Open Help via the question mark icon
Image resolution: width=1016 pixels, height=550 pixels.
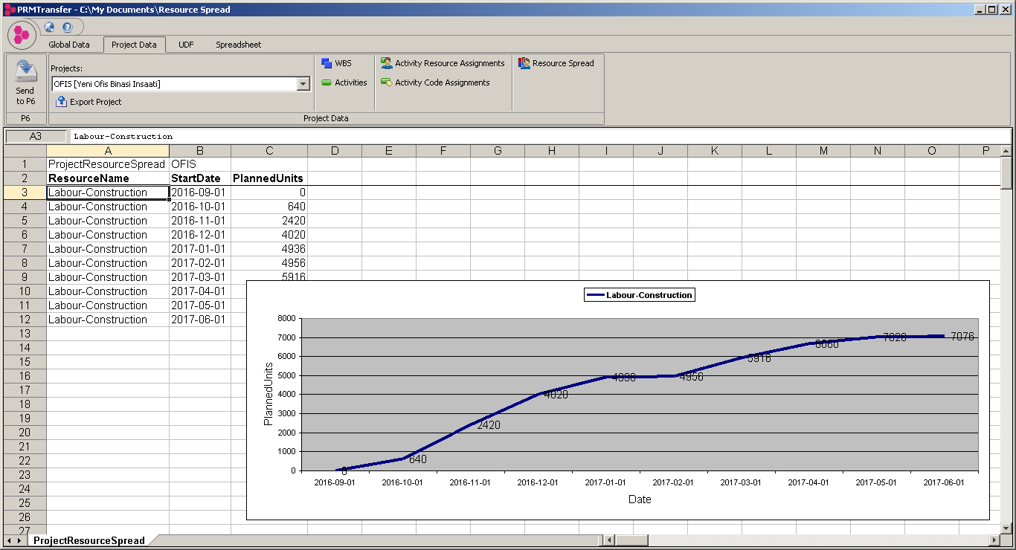point(68,27)
